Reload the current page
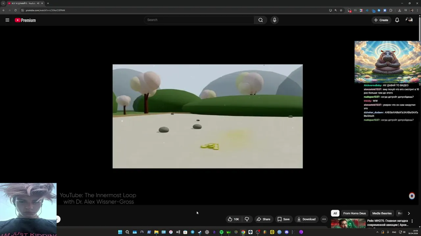The height and width of the screenshot is (236, 421). 15,10
